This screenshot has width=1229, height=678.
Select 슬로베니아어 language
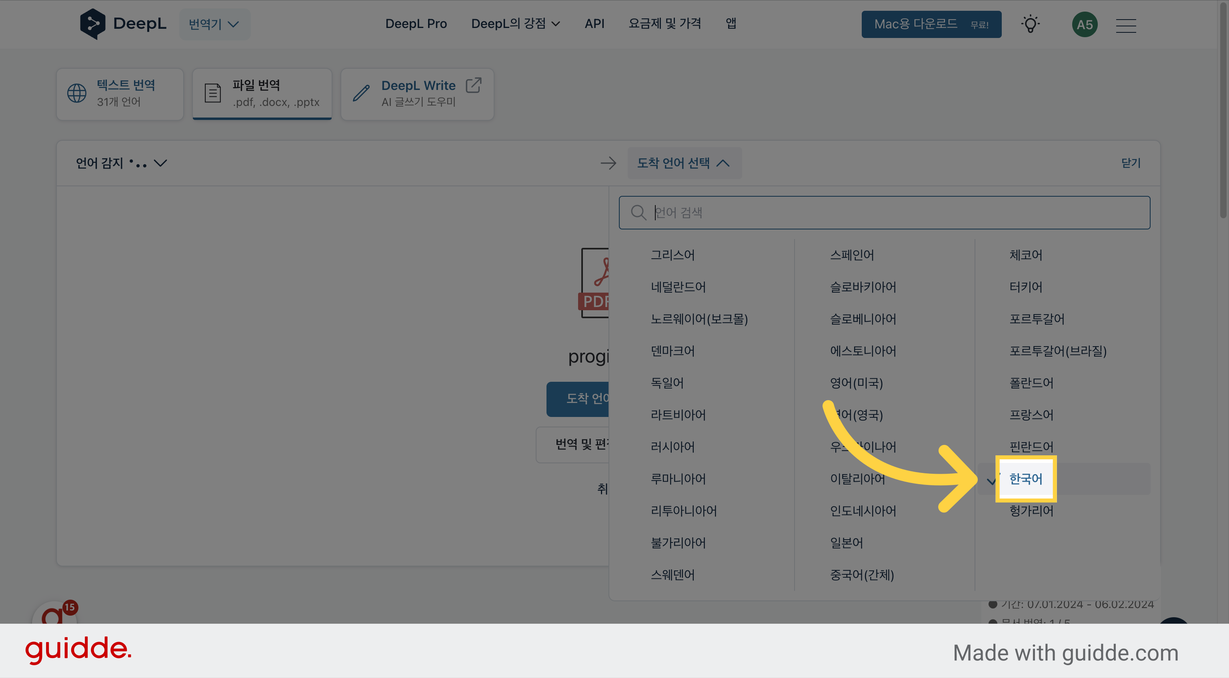(863, 319)
